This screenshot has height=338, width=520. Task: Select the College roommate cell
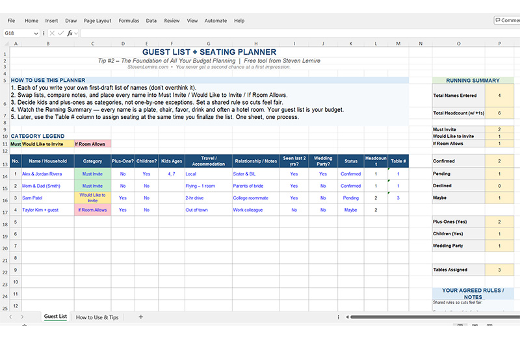tap(256, 198)
